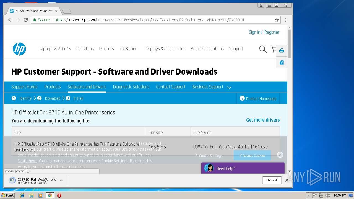The image size is (354, 199).
Task: Open Displays & accessories menu
Action: [165, 49]
